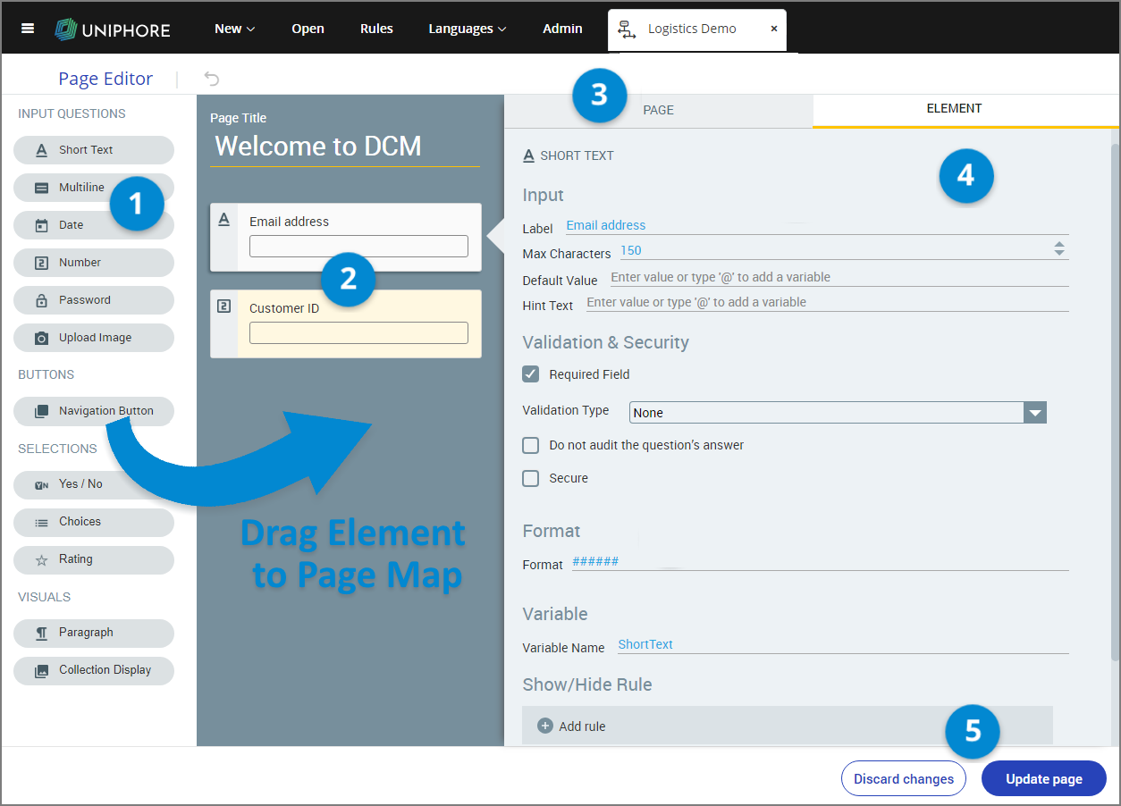Click the Max Characters stepper arrows
The image size is (1121, 806).
click(1059, 248)
